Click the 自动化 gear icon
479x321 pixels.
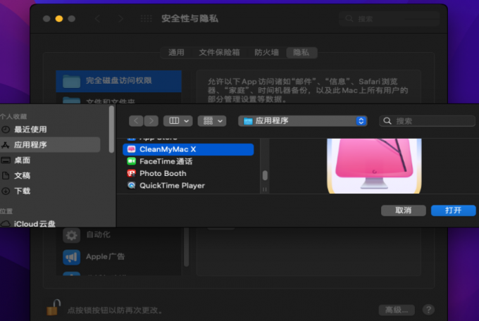pyautogui.click(x=71, y=235)
